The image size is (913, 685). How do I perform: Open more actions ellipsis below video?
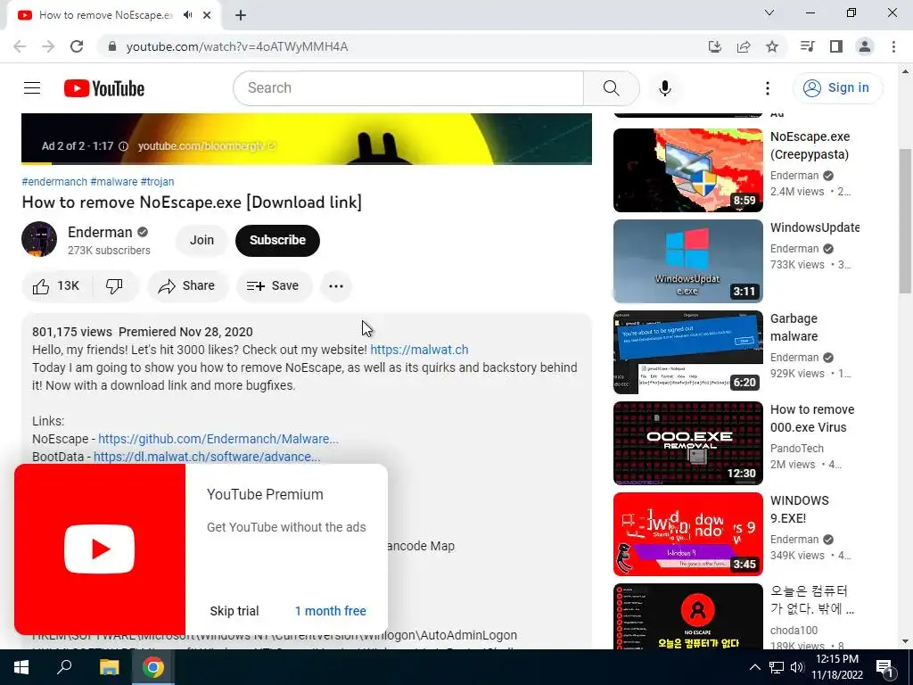coord(336,286)
